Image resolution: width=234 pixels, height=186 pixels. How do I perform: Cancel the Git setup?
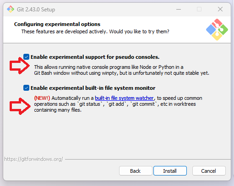[209, 171]
